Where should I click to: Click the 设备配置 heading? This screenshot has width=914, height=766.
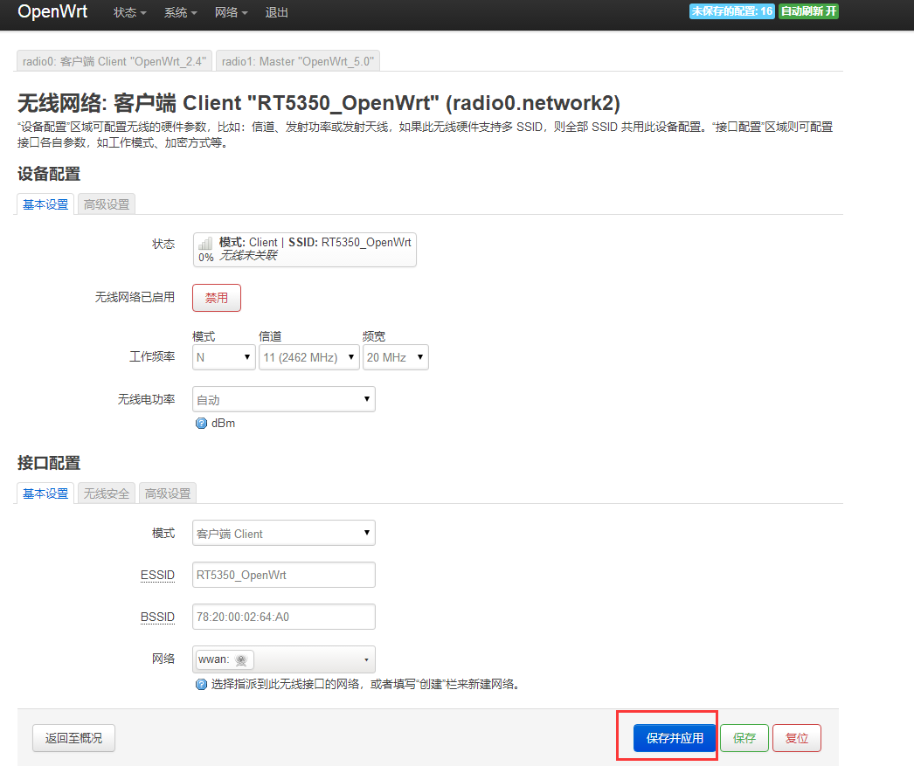pos(49,174)
